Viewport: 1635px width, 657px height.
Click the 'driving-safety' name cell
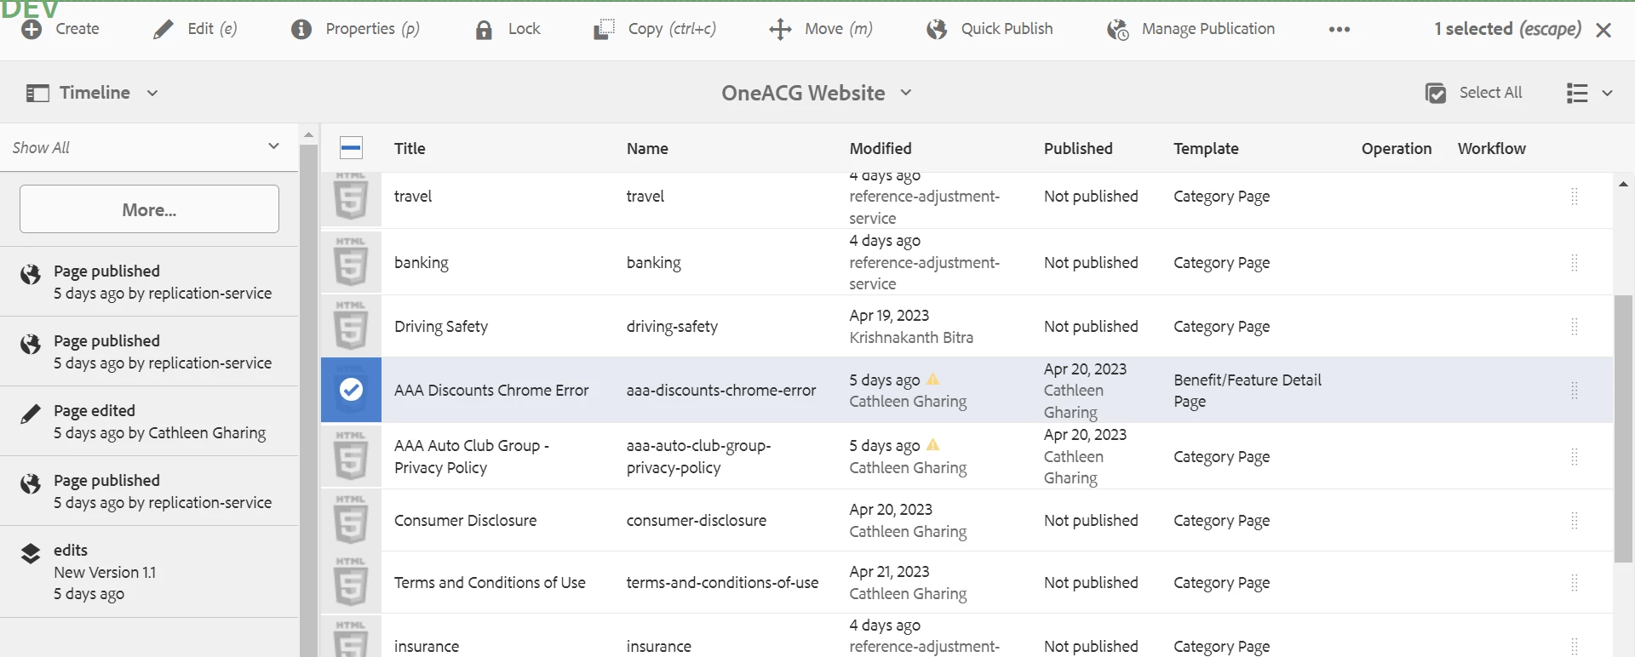coord(672,326)
